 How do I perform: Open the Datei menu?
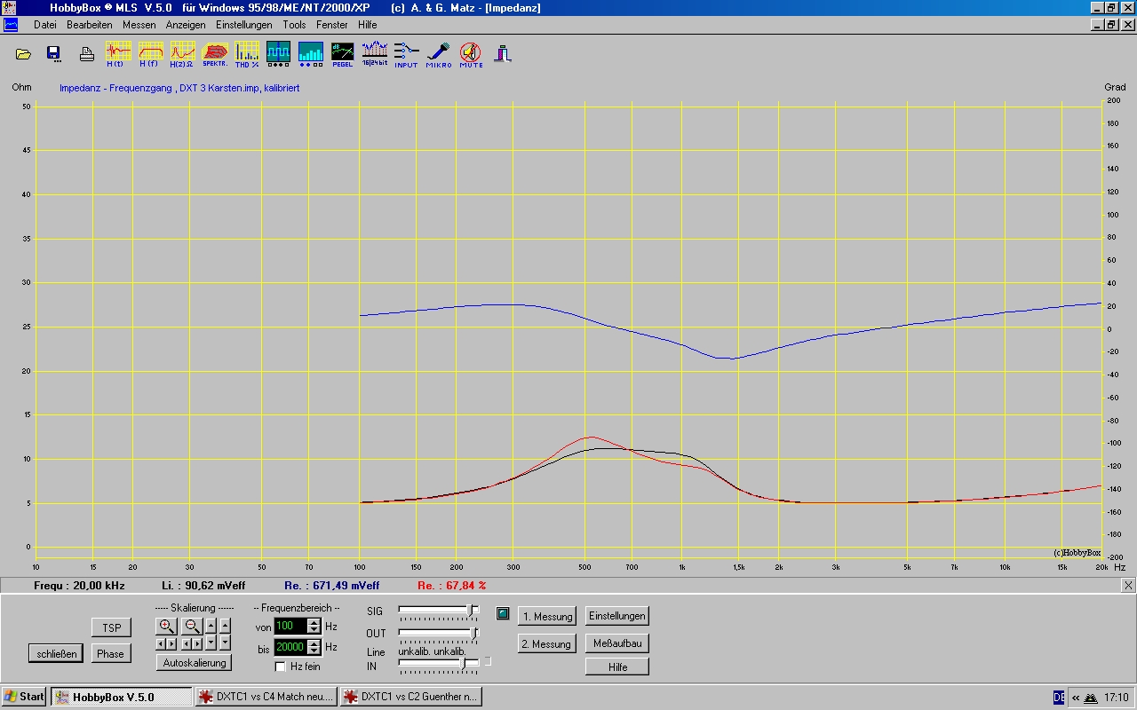(45, 25)
